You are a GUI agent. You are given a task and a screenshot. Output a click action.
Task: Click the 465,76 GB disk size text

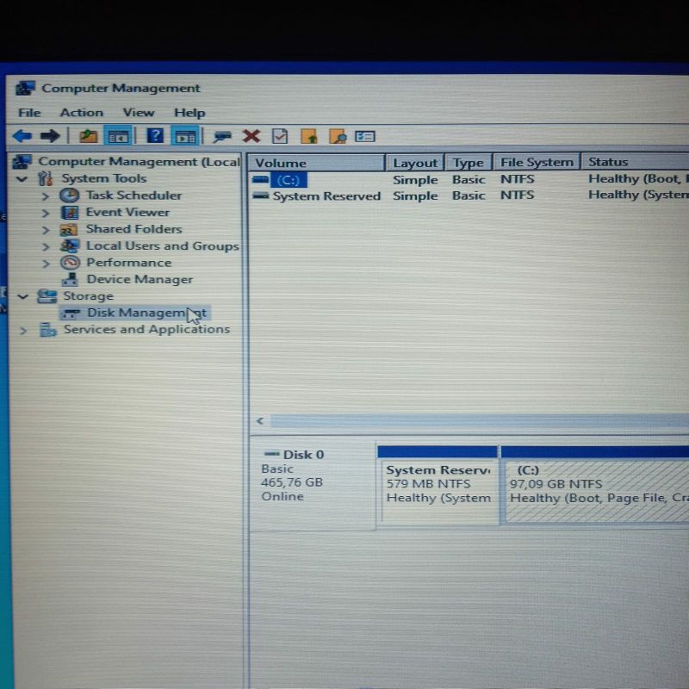[x=292, y=482]
